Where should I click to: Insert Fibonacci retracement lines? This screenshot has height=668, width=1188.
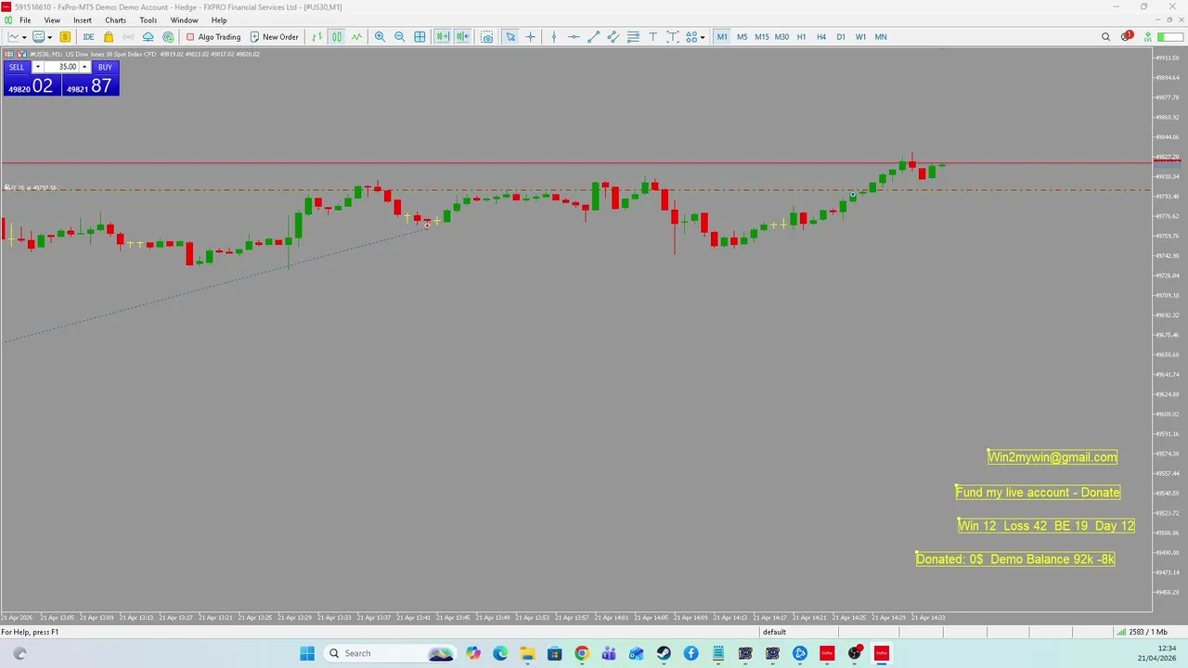tap(633, 37)
